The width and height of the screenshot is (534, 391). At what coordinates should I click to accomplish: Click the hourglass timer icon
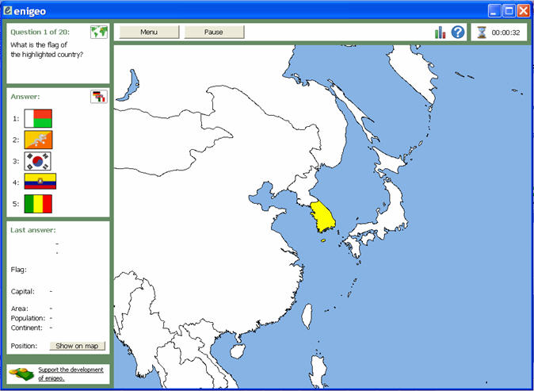click(482, 33)
